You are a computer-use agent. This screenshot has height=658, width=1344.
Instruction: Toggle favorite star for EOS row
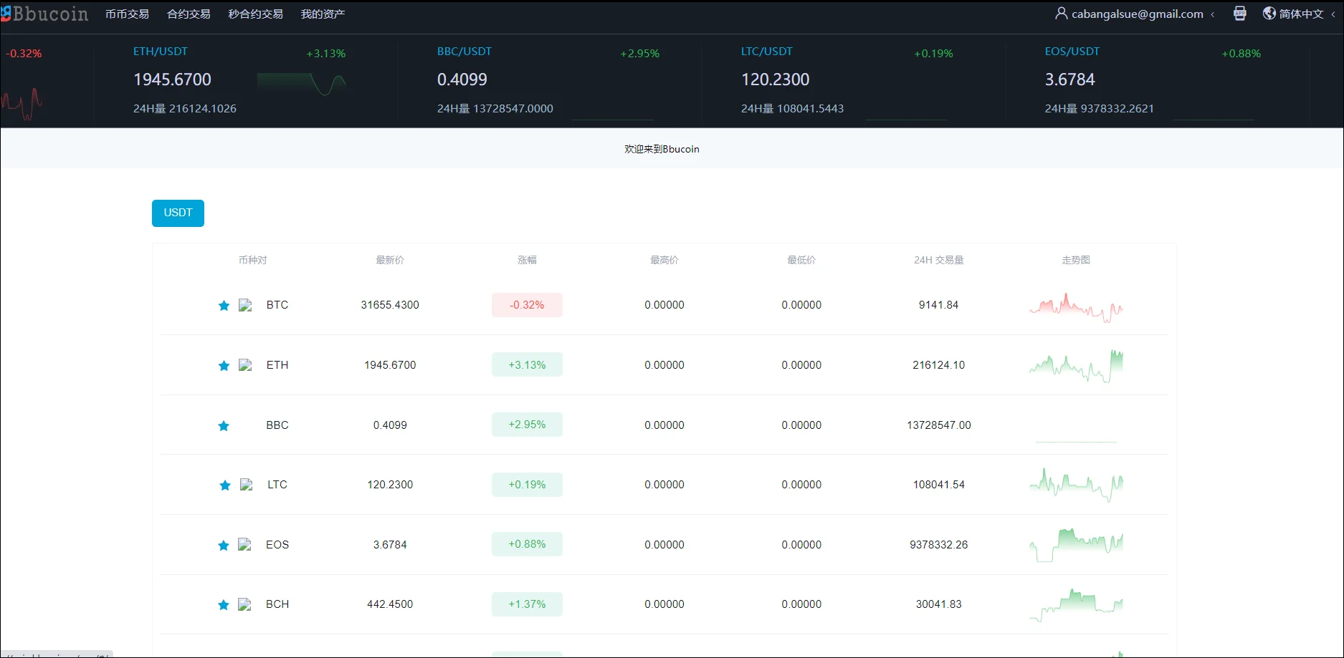[224, 546]
